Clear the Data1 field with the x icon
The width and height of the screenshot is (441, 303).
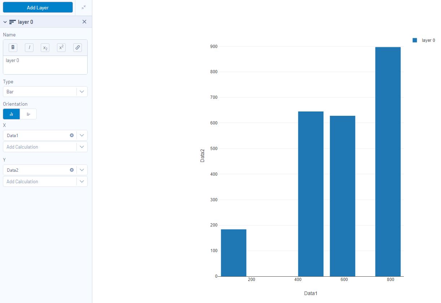coord(71,135)
